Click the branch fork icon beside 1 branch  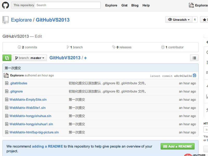point(68,47)
